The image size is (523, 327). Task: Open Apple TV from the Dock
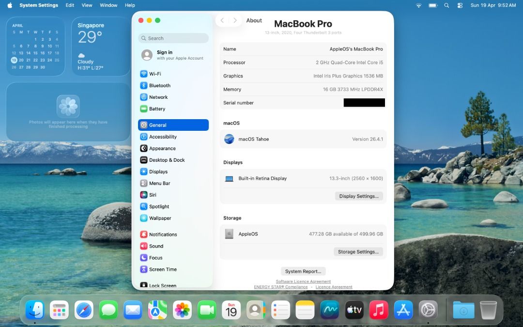click(354, 310)
